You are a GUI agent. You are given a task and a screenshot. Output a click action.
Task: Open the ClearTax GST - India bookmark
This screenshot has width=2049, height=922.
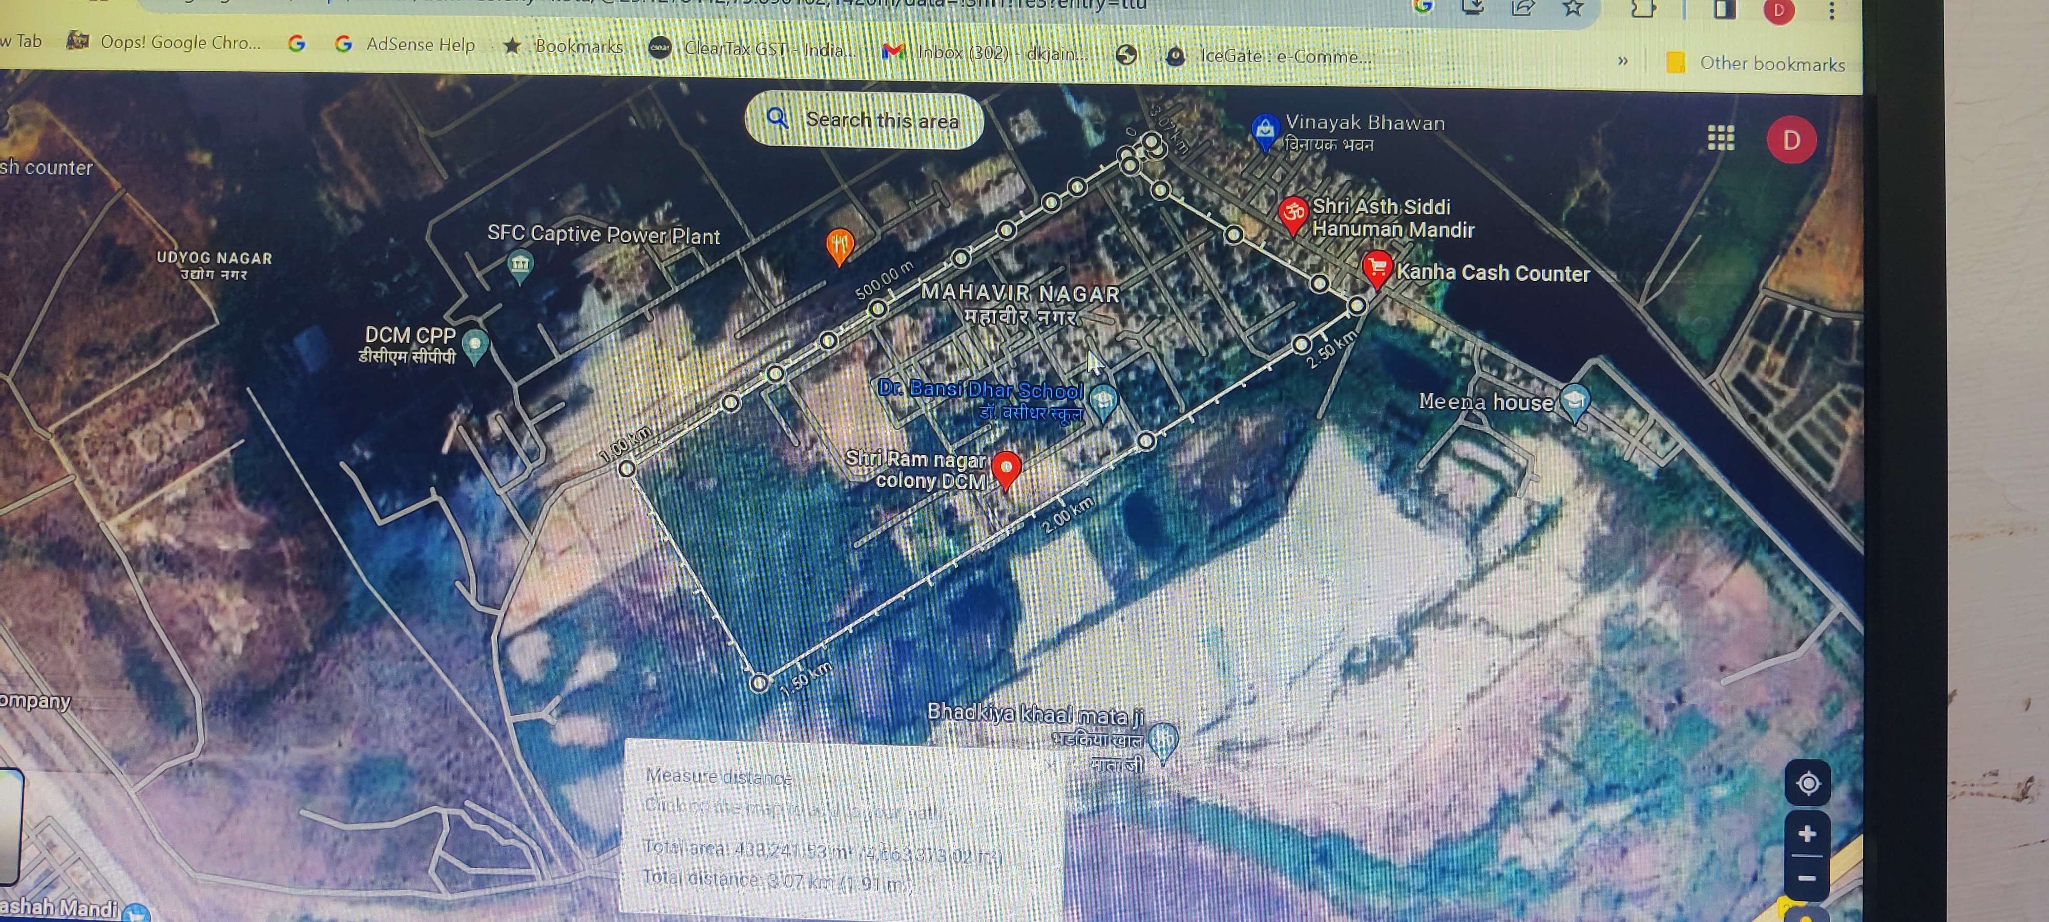coord(752,49)
